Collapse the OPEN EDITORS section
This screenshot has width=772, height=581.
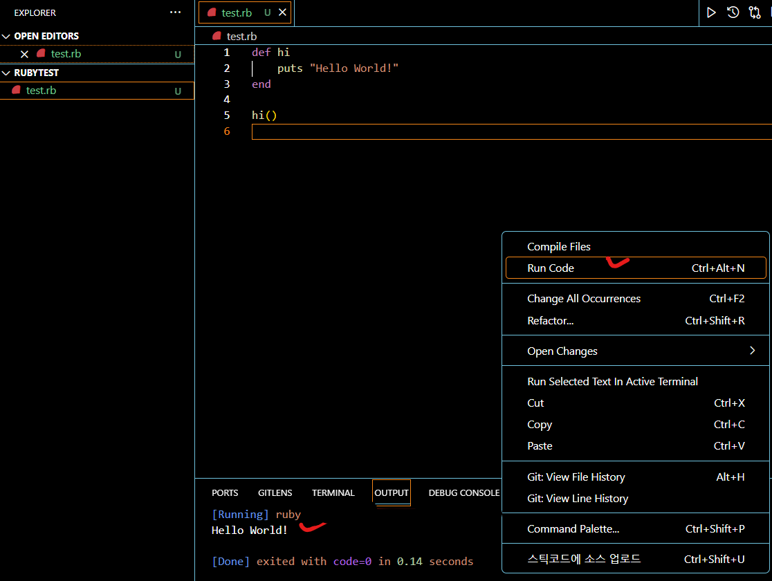tap(6, 36)
